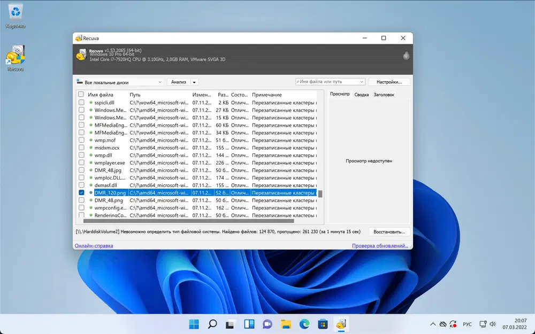Viewport: 535px width, 334px height.
Task: Open the Recuva desktop shortcut
Action: [x=16, y=57]
